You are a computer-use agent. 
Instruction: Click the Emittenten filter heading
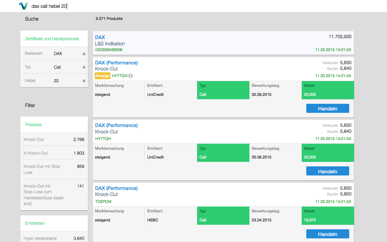(x=35, y=223)
